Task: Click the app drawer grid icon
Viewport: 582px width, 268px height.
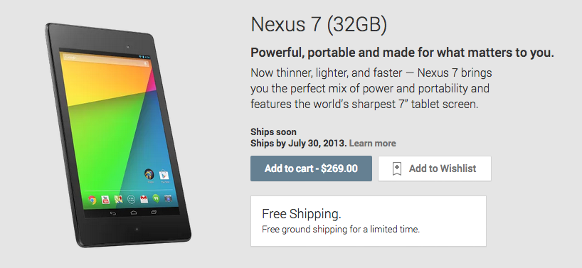Action: point(131,200)
